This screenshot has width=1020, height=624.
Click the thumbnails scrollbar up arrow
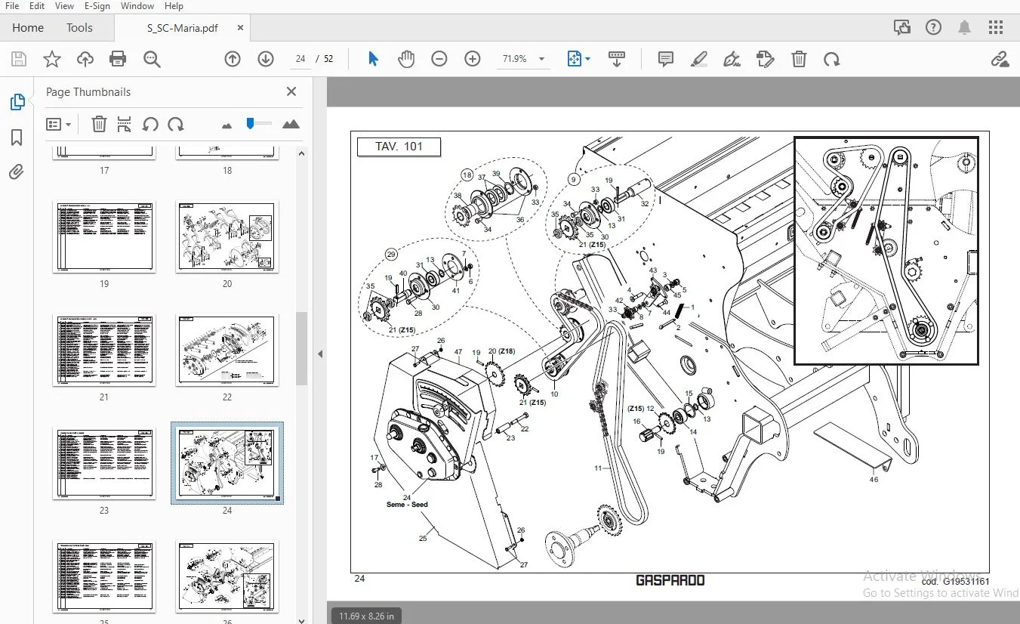click(x=301, y=153)
